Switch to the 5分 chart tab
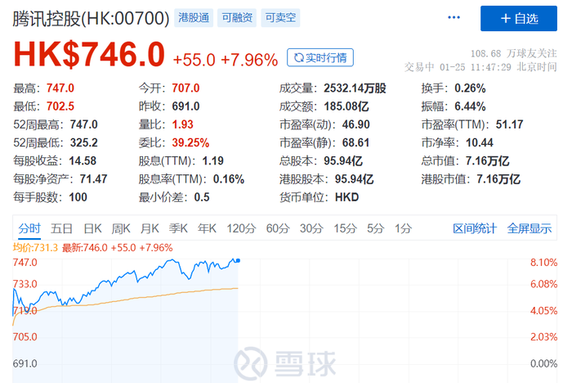This screenshot has width=572, height=383. [x=375, y=228]
